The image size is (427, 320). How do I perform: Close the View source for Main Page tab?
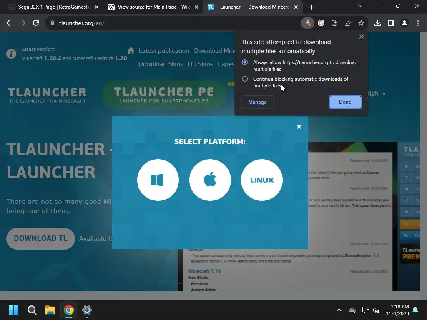tap(196, 7)
